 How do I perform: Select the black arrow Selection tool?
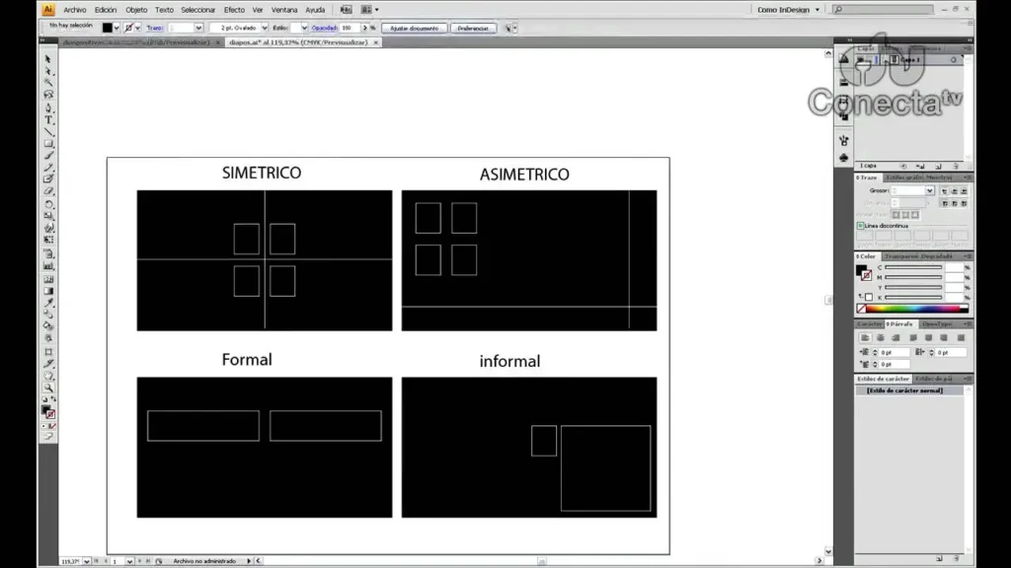click(x=47, y=60)
